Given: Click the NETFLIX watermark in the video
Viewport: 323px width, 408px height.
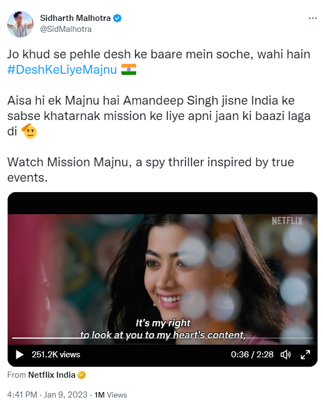Looking at the screenshot, I should click(x=287, y=221).
